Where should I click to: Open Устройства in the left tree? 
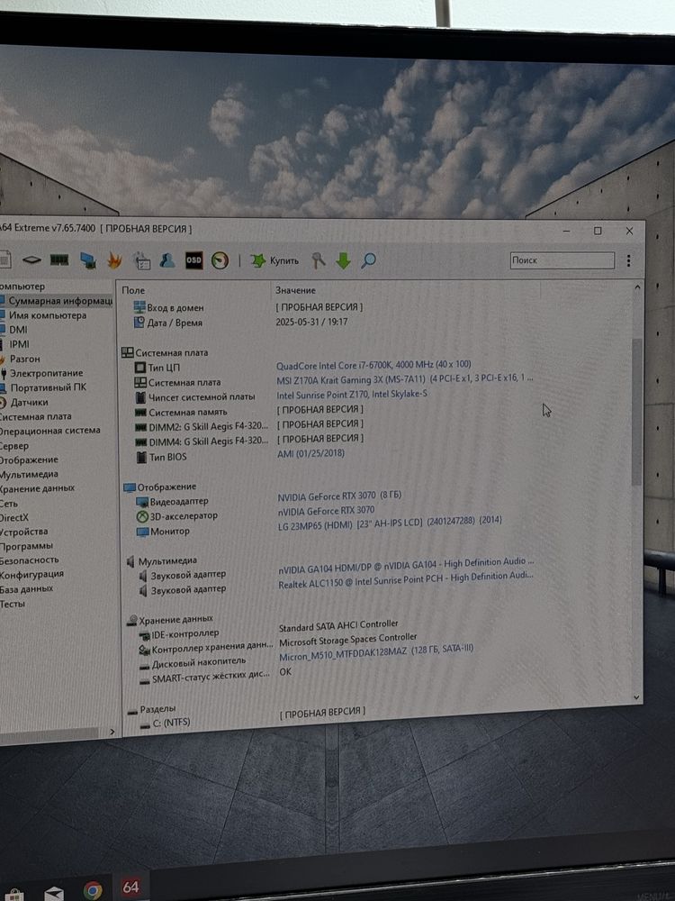tap(23, 532)
